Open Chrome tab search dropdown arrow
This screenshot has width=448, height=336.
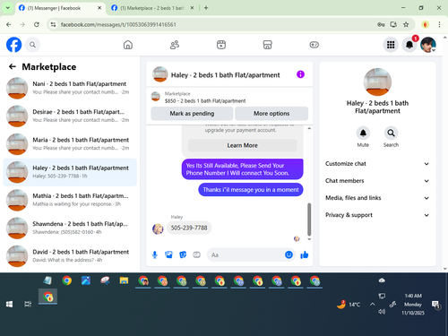8,8
